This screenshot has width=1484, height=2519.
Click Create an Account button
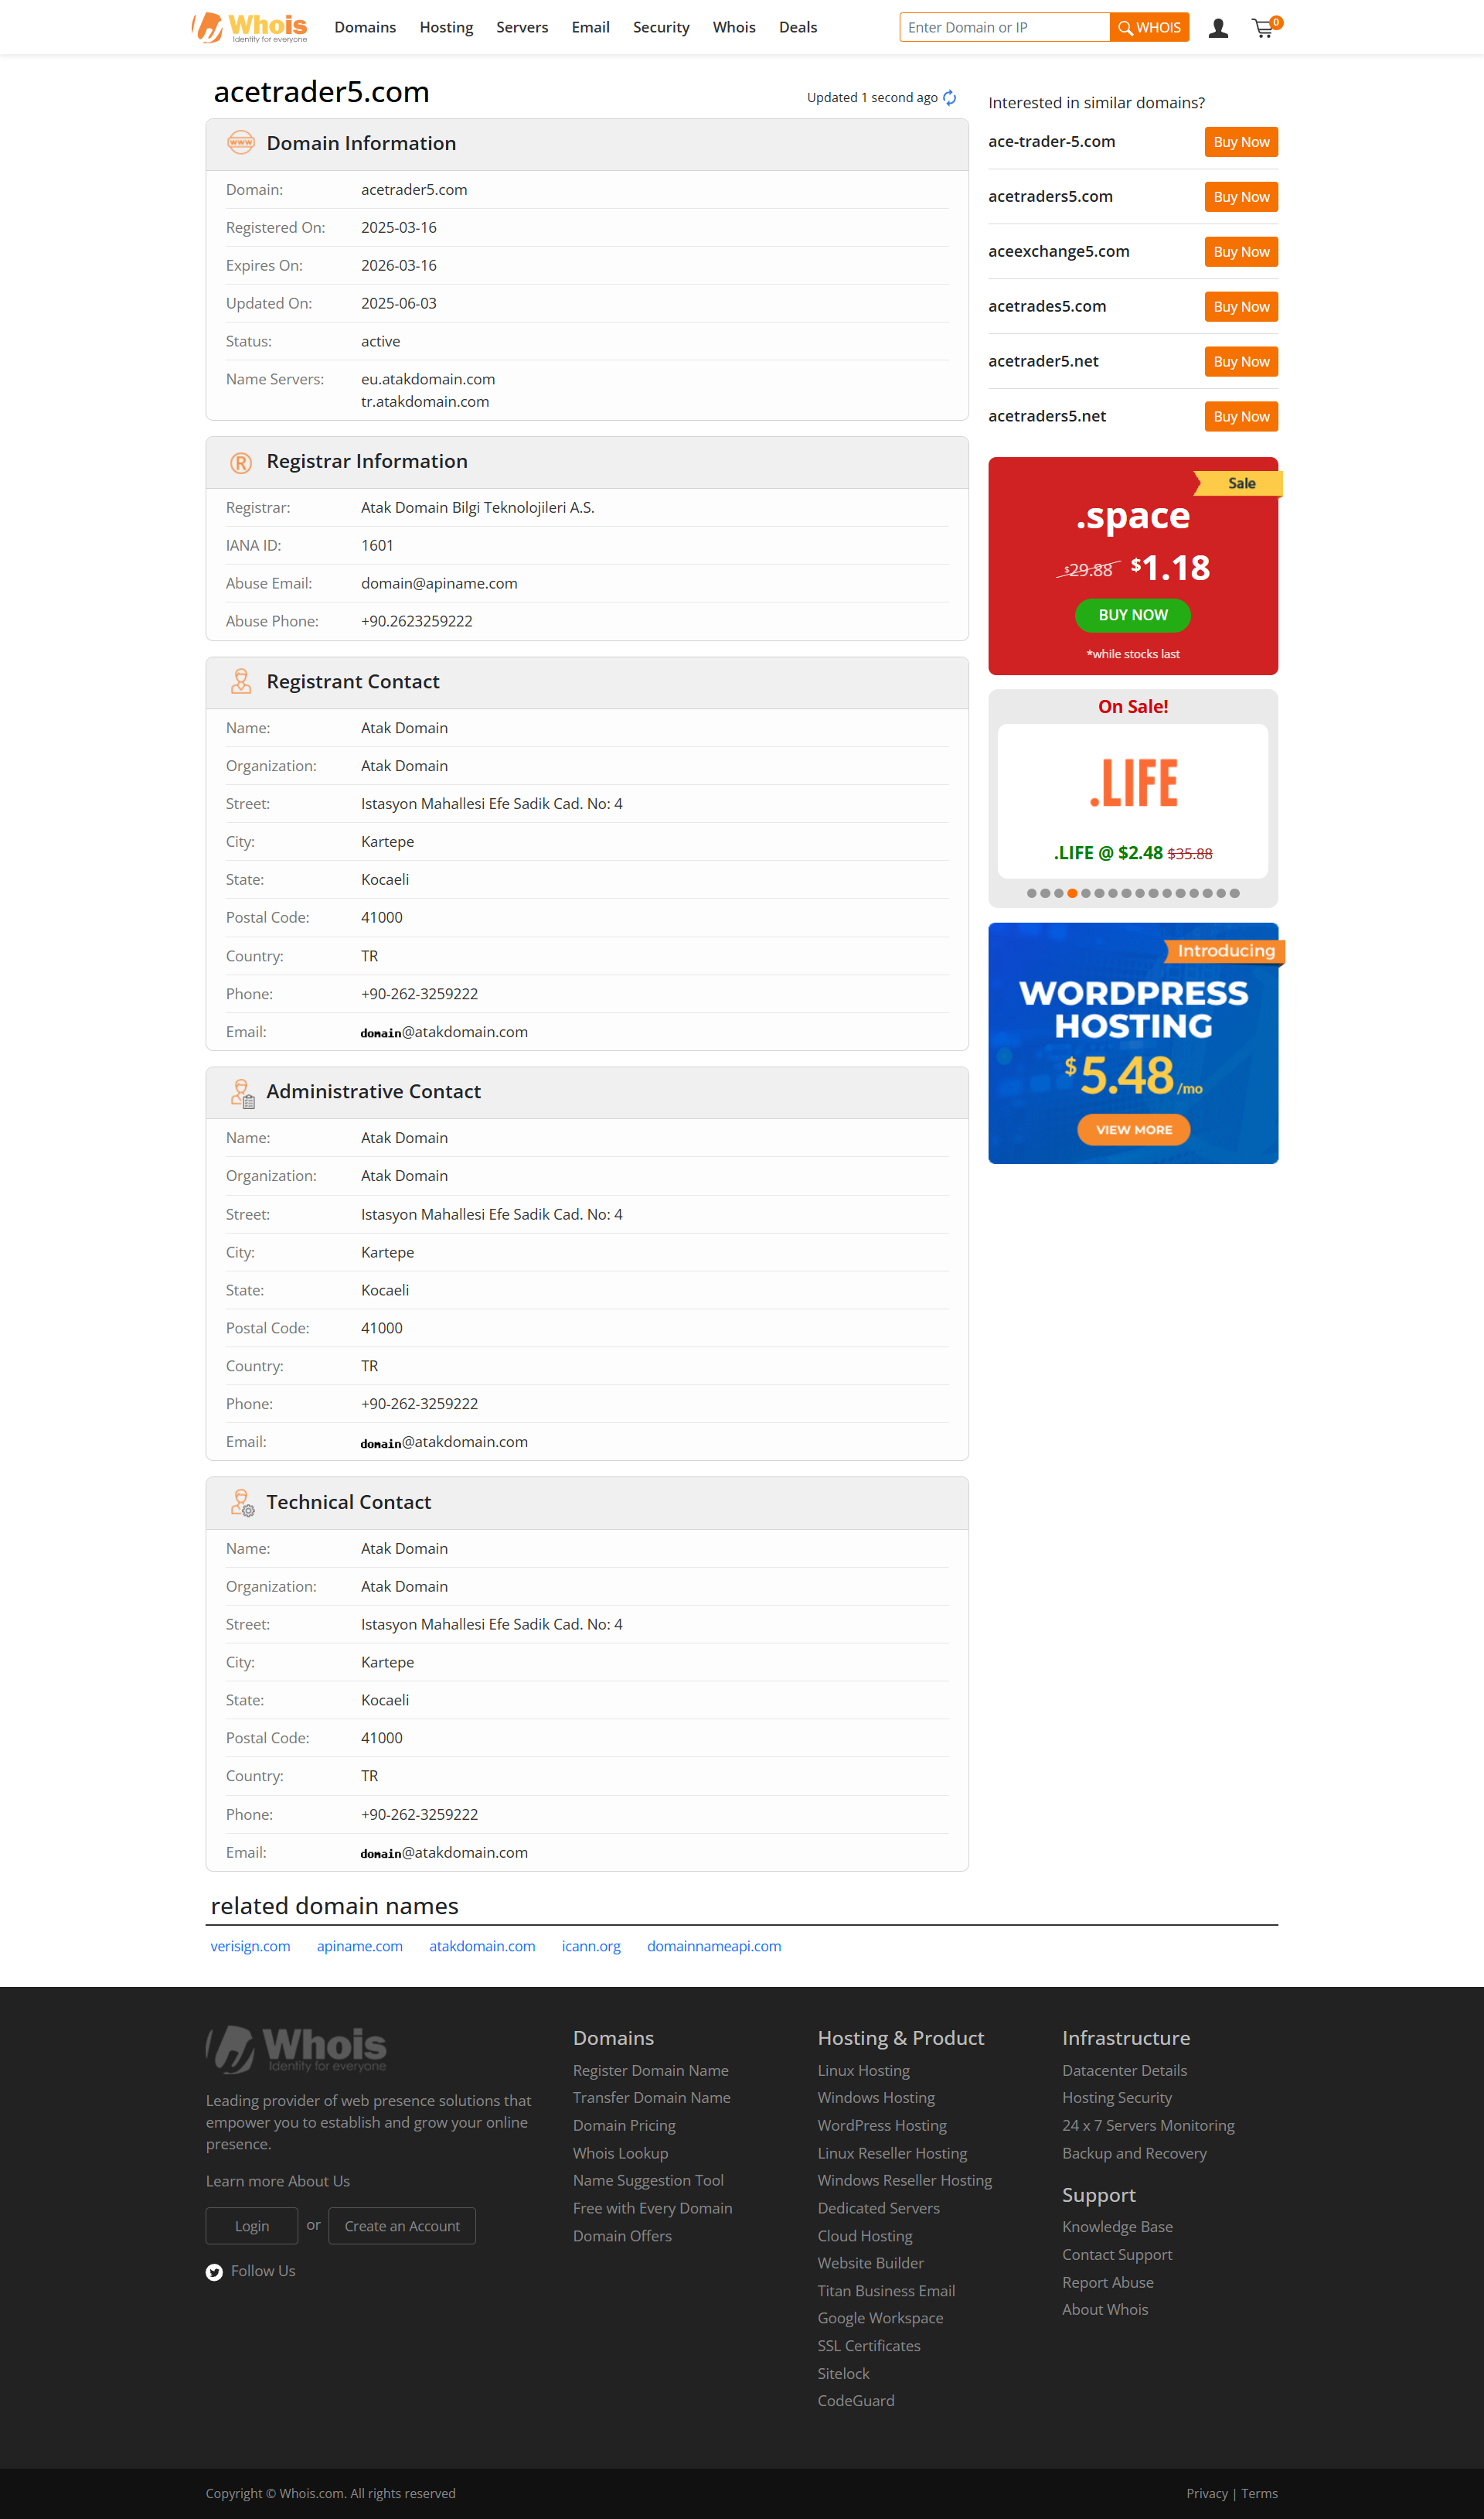[x=402, y=2226]
